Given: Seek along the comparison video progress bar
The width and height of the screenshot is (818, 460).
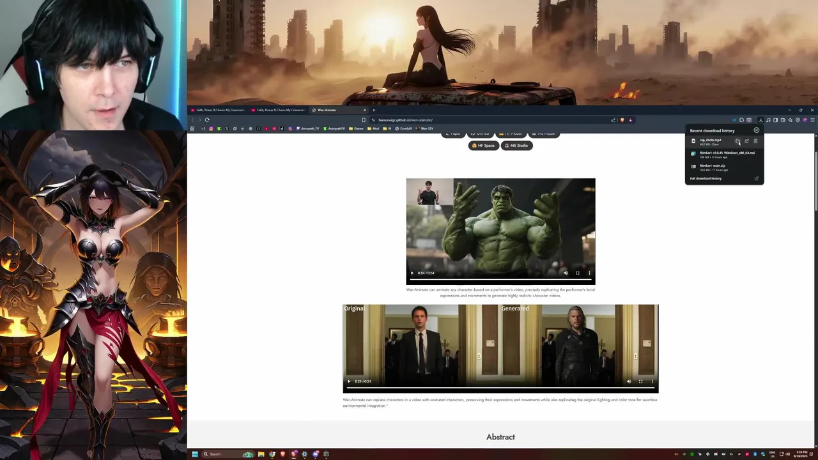Looking at the screenshot, I should click(x=500, y=388).
